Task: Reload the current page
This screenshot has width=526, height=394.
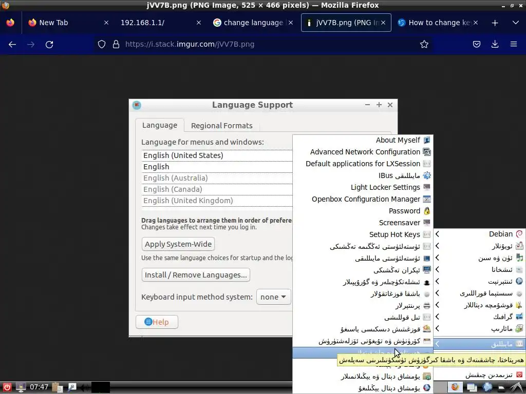Action: [49, 44]
